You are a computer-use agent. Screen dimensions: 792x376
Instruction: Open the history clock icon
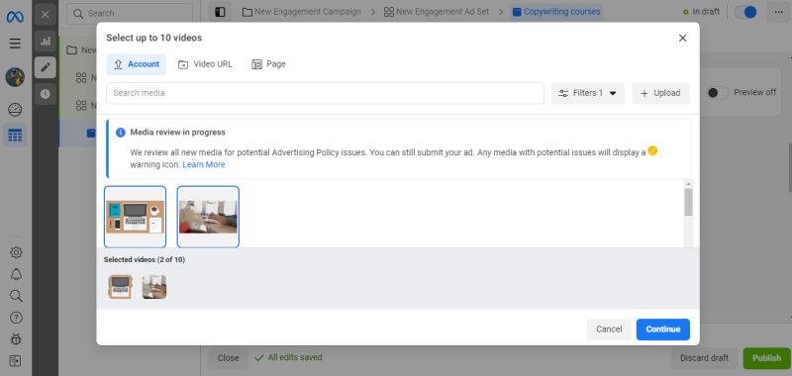pyautogui.click(x=46, y=94)
